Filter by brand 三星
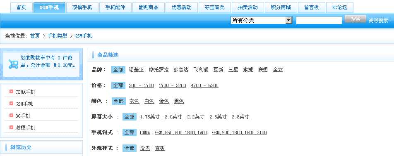 [233, 70]
